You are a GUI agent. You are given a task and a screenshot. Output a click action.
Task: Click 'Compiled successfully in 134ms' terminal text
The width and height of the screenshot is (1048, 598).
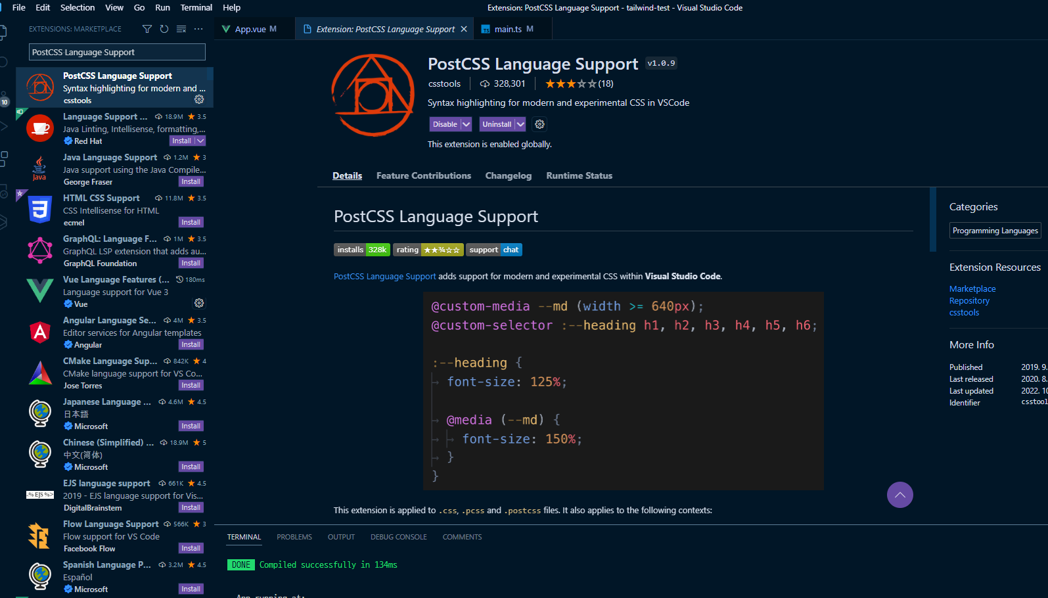[328, 564]
